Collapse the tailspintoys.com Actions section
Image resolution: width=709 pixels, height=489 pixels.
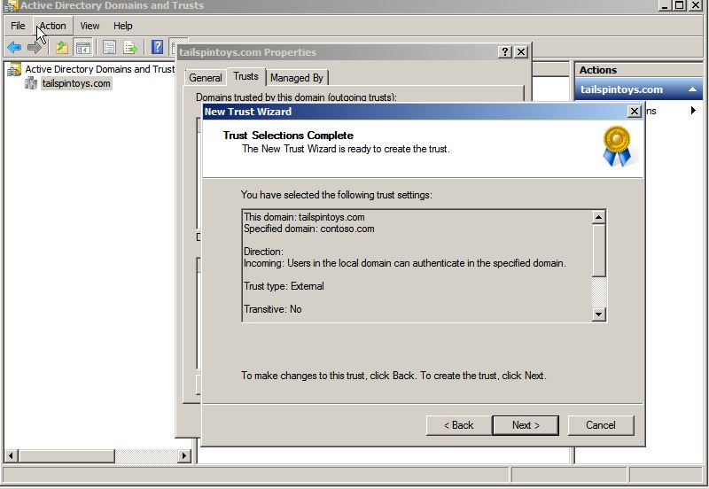click(x=692, y=89)
